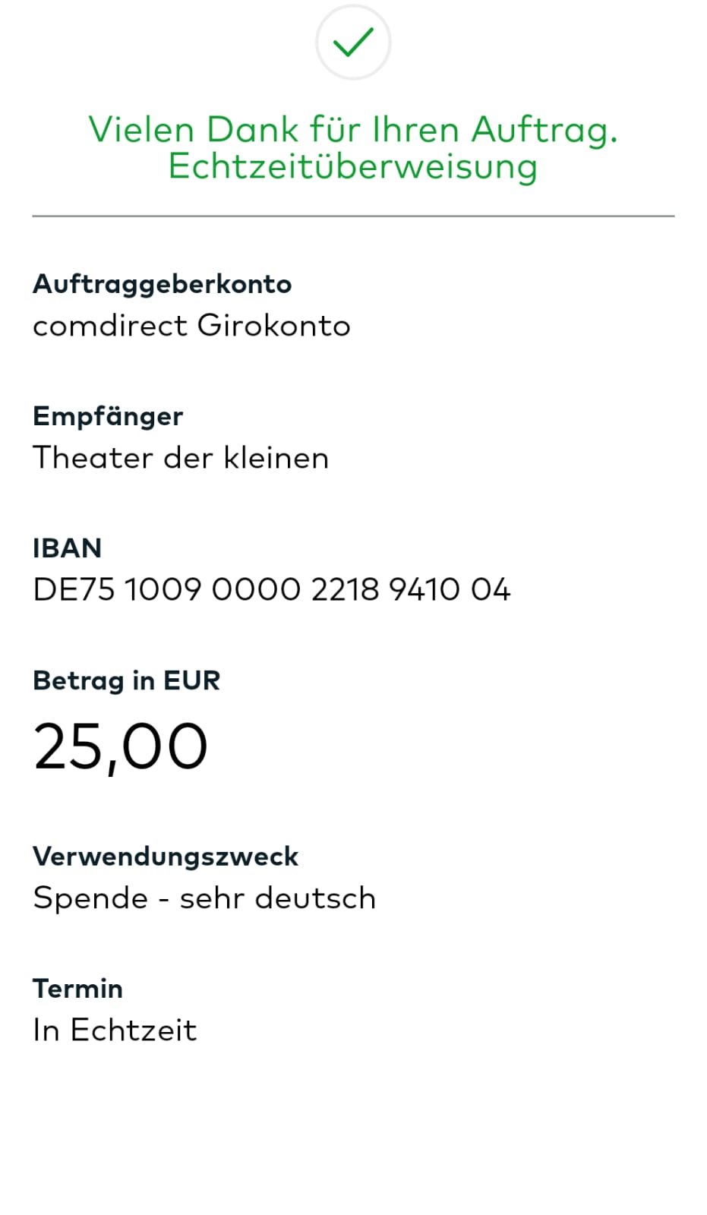Select the "comdirect Girokonto" account value
Image resolution: width=707 pixels, height=1215 pixels.
pyautogui.click(x=191, y=326)
